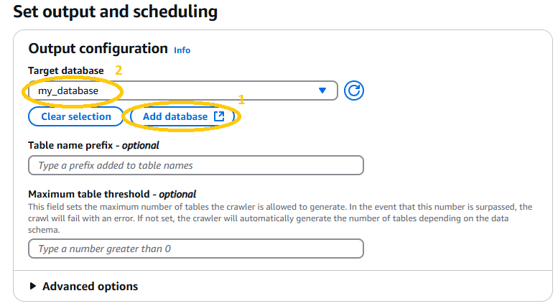Open the Info link beside Output configuration
The height and width of the screenshot is (306, 558).
(182, 50)
